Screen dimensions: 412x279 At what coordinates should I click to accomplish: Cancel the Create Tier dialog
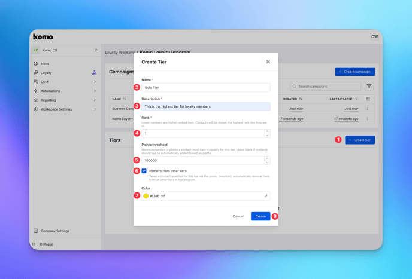[238, 216]
